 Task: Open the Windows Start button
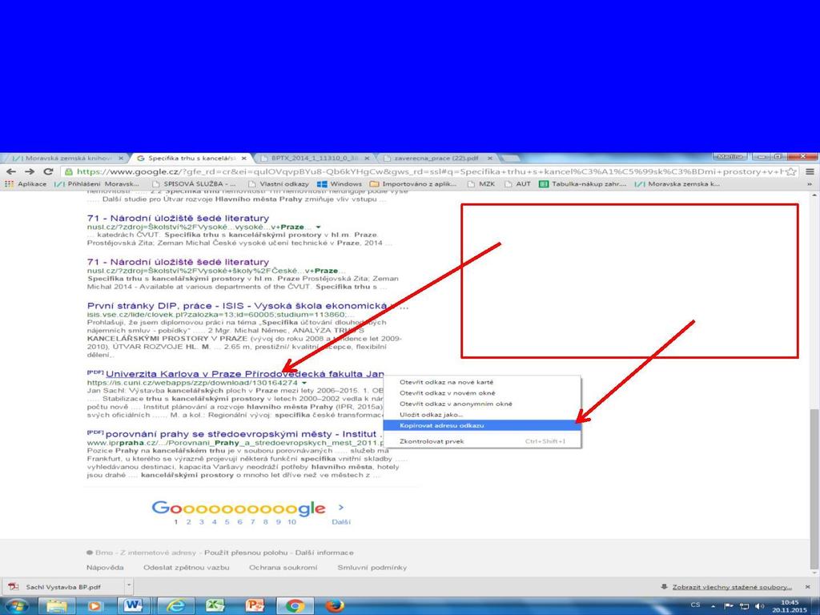[x=18, y=605]
